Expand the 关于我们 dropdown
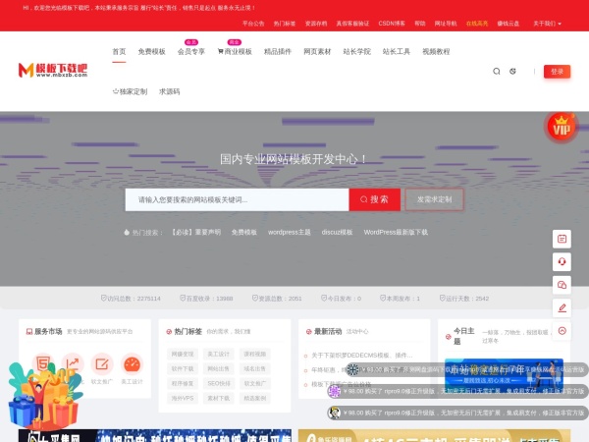The width and height of the screenshot is (589, 442). (x=547, y=24)
